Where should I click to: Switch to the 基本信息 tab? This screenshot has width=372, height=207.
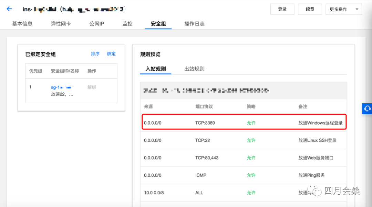22,24
